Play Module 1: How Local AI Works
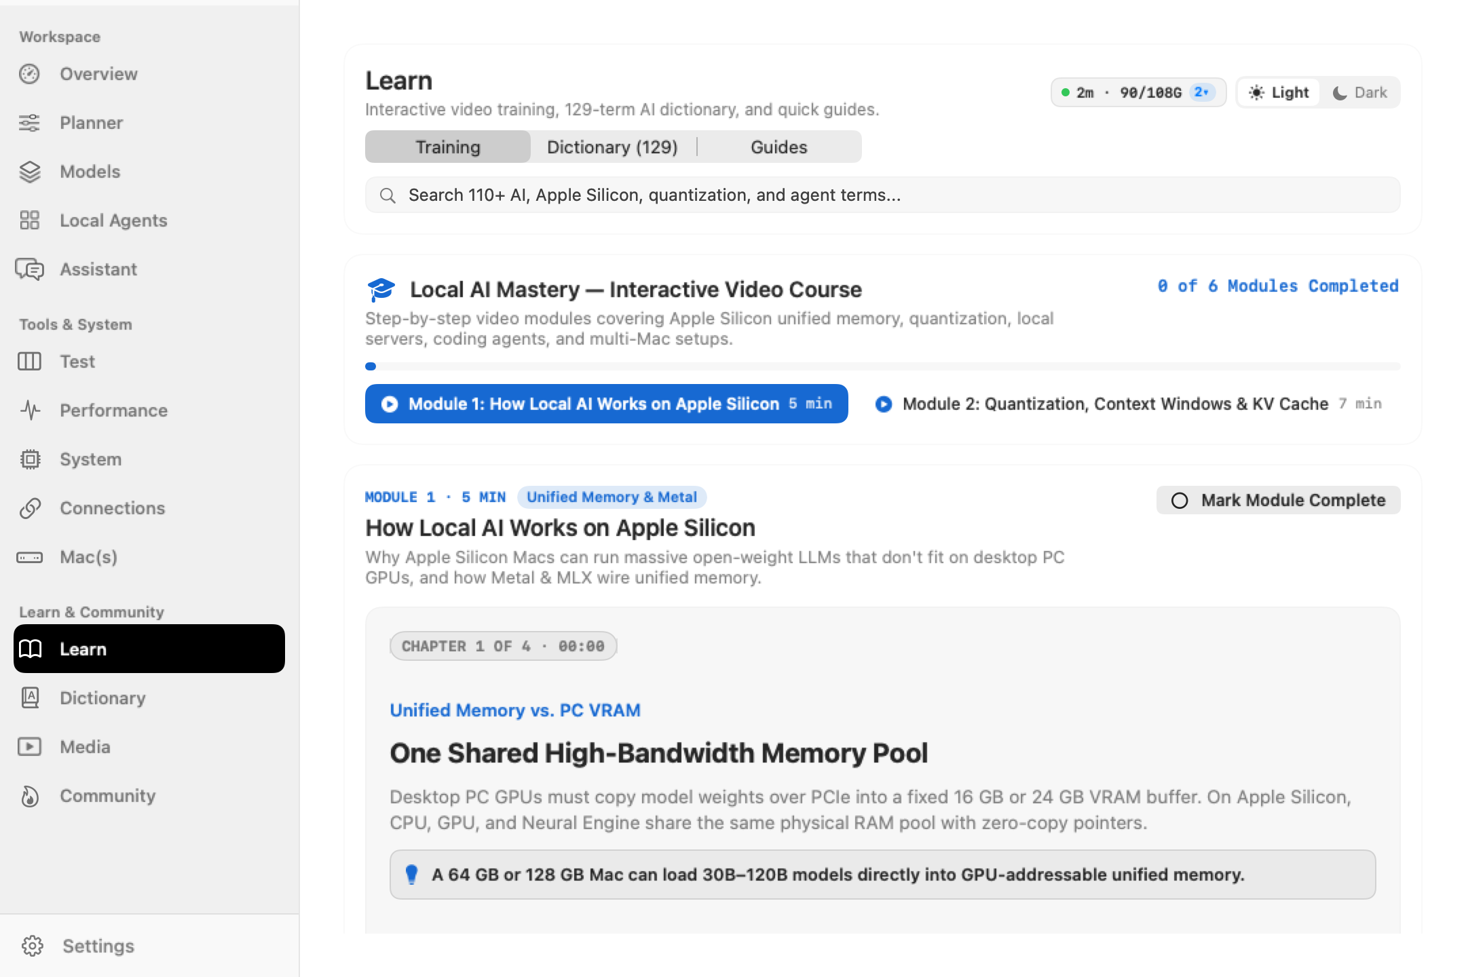 pos(606,404)
